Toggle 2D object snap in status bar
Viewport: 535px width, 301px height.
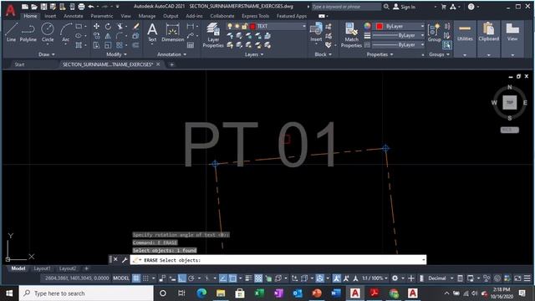click(x=232, y=278)
